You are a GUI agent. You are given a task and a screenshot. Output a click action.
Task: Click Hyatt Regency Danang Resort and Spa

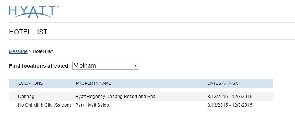[x=115, y=97]
